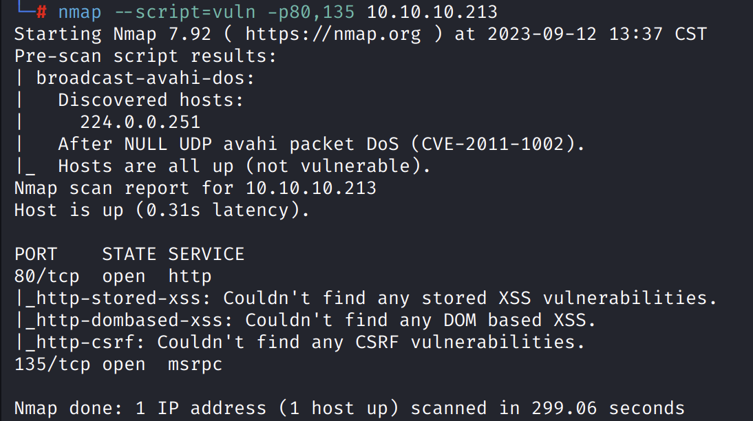Screen dimensions: 753x421
Task: Click the 80/tcp port entry
Action: coord(47,276)
